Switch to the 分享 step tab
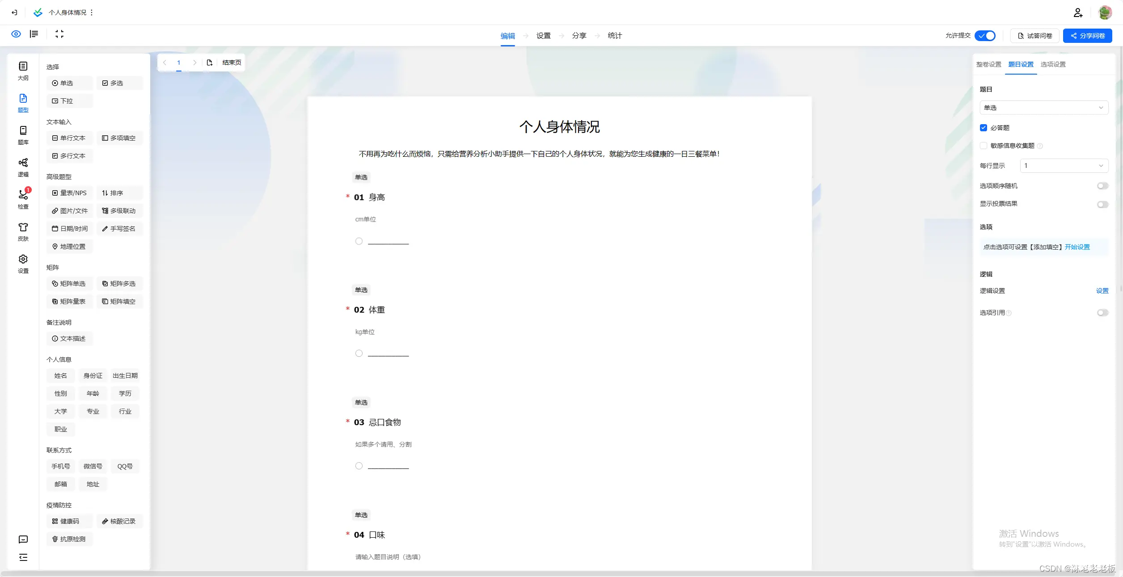 point(579,36)
